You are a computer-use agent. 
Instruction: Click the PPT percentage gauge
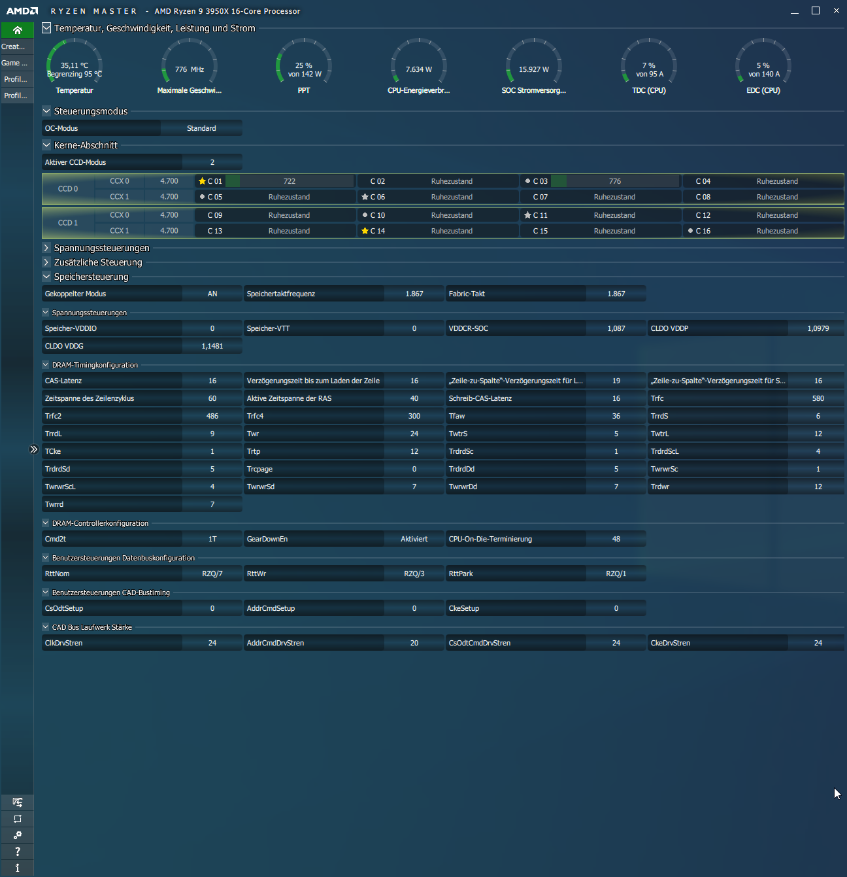(x=304, y=65)
